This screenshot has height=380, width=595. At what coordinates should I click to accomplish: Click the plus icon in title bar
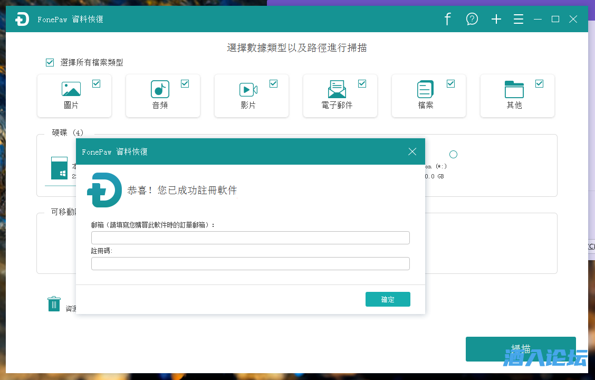pyautogui.click(x=496, y=20)
